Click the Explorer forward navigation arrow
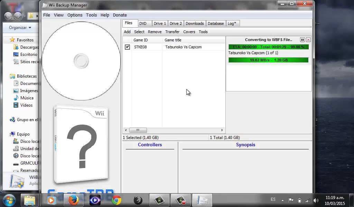Image resolution: width=354 pixels, height=207 pixels. coord(18,16)
